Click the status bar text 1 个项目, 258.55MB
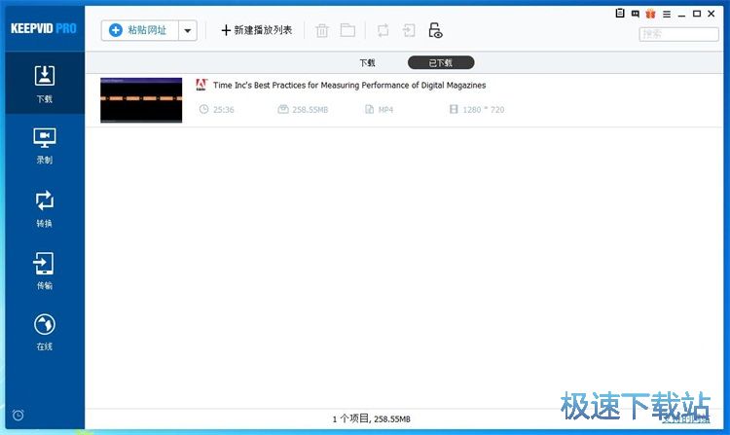730x435 pixels. (372, 418)
